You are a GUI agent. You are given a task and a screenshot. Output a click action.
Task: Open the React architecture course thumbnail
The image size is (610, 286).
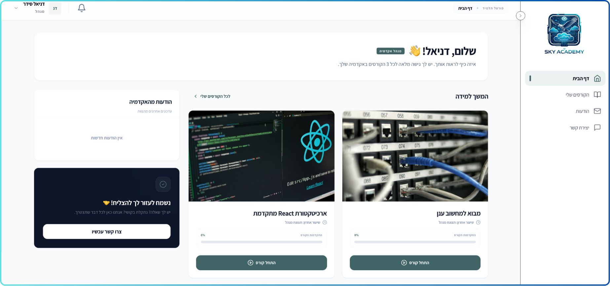point(261,156)
